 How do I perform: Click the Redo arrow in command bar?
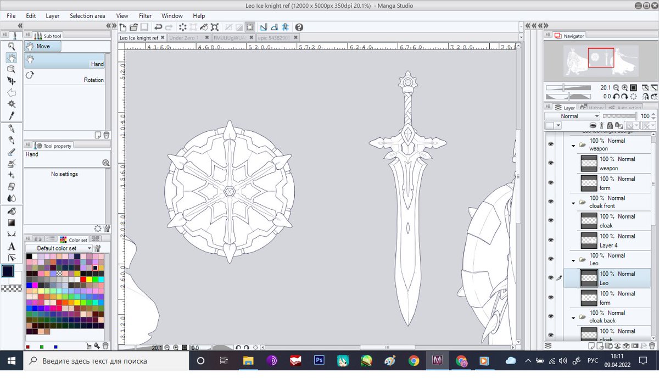pyautogui.click(x=169, y=27)
